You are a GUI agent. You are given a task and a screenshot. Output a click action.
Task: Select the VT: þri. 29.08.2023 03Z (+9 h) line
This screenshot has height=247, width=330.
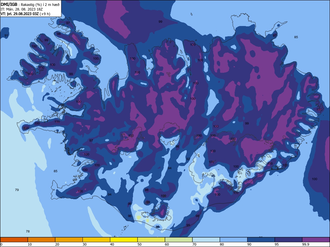click(x=25, y=14)
